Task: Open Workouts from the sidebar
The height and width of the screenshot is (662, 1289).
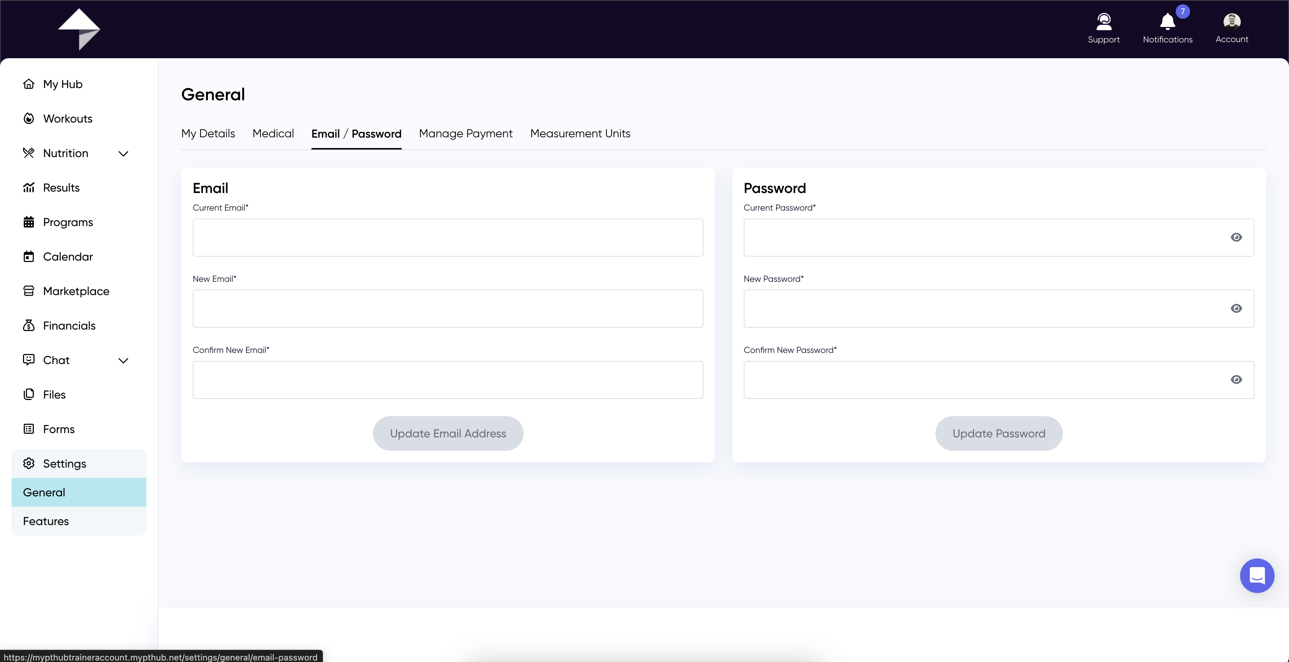Action: click(68, 119)
